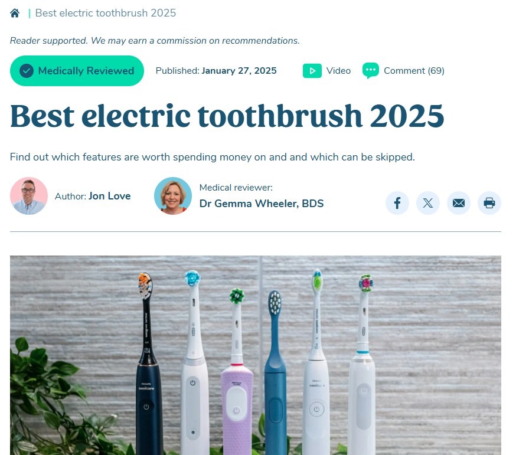Viewport: 516px width, 455px height.
Task: Select breadcrumb Best electric toothbrush 2025
Action: pos(106,13)
